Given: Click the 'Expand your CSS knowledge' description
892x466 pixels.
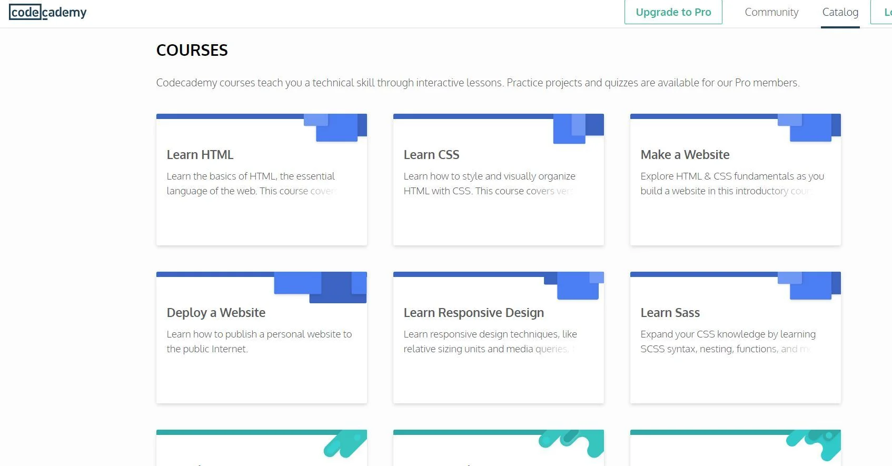Looking at the screenshot, I should pyautogui.click(x=728, y=341).
